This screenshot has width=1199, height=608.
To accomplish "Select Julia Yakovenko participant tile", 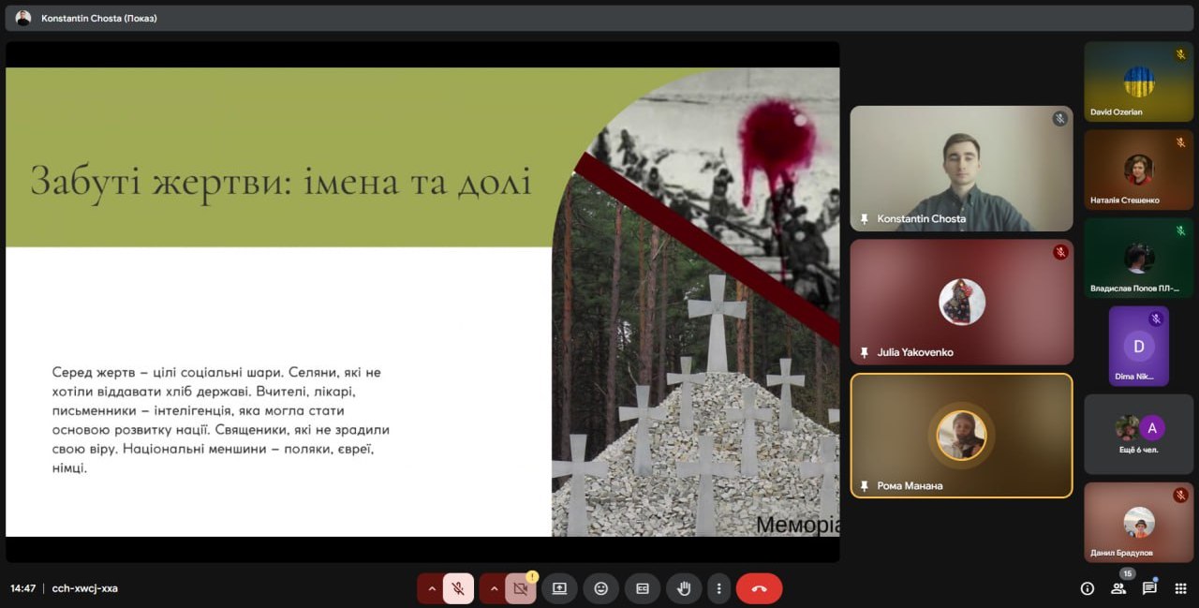I will coord(961,302).
